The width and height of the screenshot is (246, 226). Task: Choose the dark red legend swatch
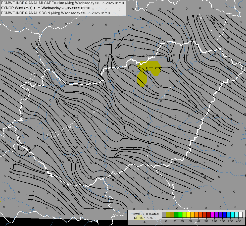coord(209,215)
